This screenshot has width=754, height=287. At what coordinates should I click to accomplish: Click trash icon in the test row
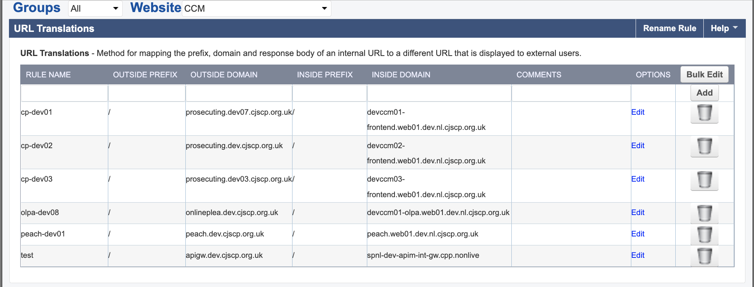coord(704,256)
